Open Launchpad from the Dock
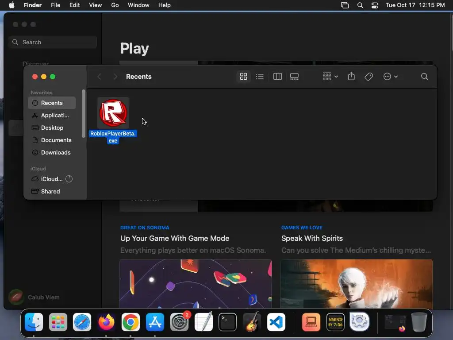Image resolution: width=453 pixels, height=340 pixels. (x=58, y=322)
